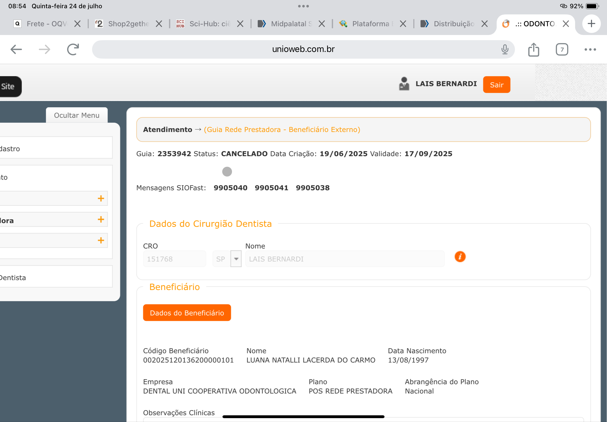Viewport: 607px width, 422px height.
Task: Click the CRO number input field
Action: point(174,259)
